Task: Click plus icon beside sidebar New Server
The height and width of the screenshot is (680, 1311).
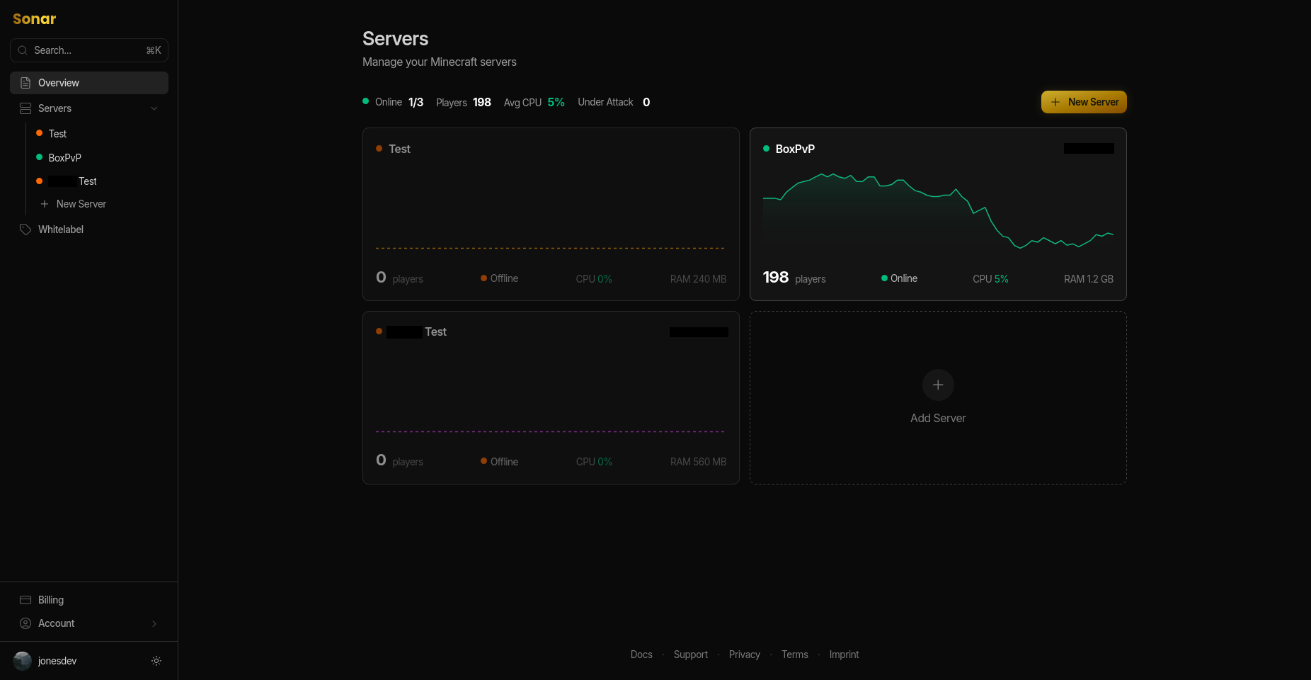Action: (45, 204)
